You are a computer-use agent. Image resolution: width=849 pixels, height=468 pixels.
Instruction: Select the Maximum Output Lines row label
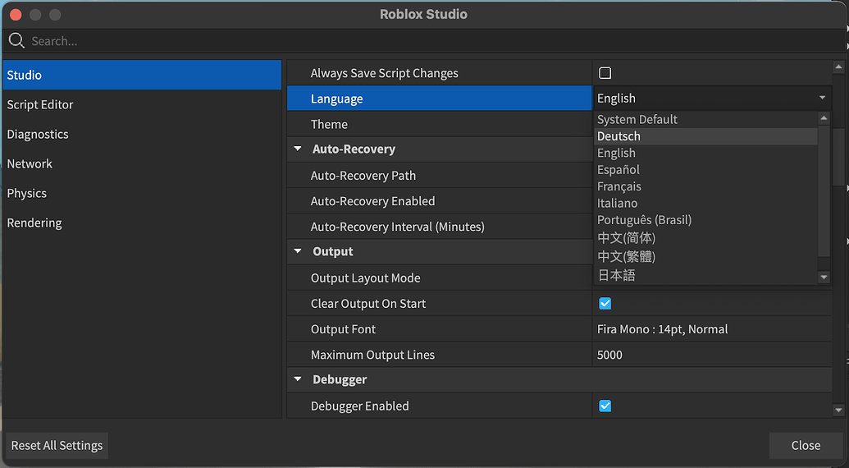pos(439,355)
